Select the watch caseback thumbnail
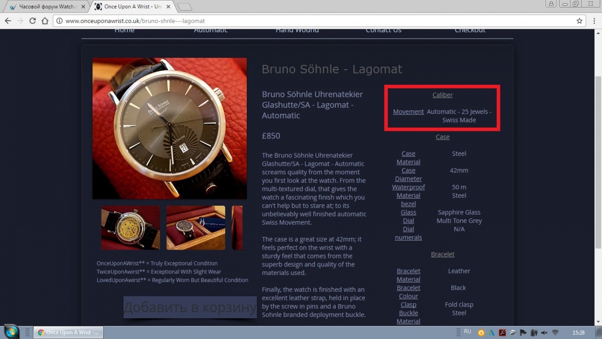This screenshot has height=339, width=602. point(131,227)
